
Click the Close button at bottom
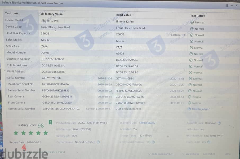[x=228, y=154]
